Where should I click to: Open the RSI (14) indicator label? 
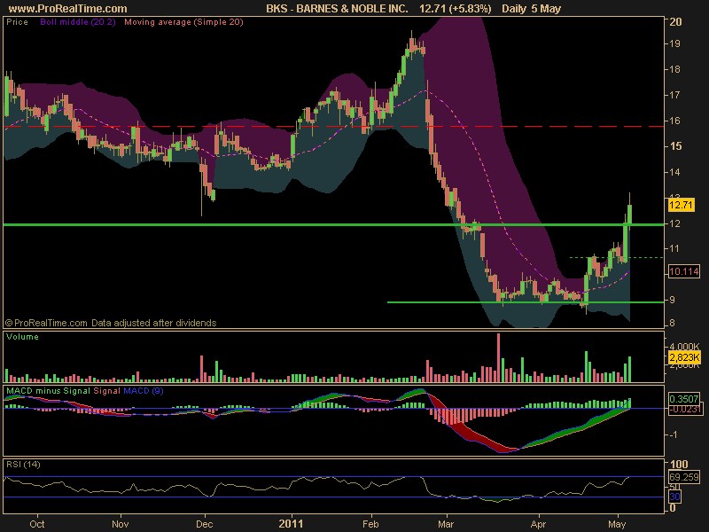[23, 464]
